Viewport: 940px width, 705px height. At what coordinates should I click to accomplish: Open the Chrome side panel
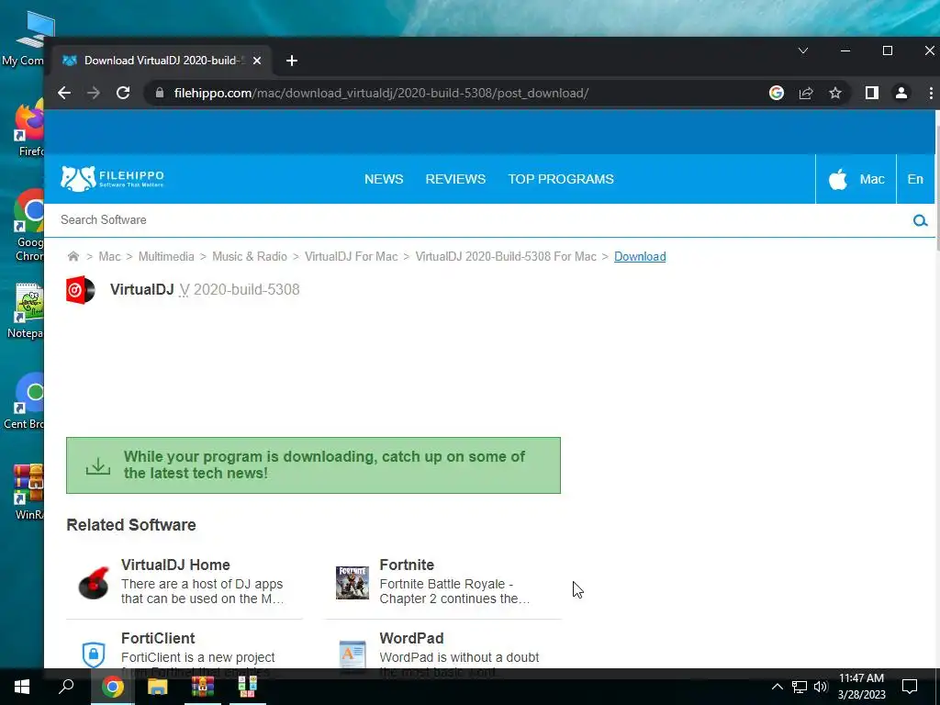point(872,93)
